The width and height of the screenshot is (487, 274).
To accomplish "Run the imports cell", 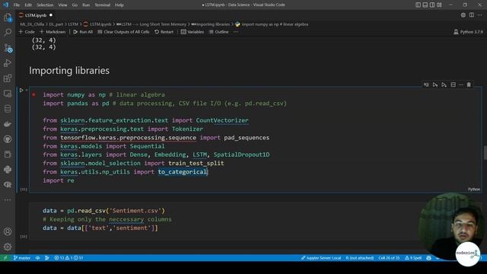I will [x=21, y=91].
